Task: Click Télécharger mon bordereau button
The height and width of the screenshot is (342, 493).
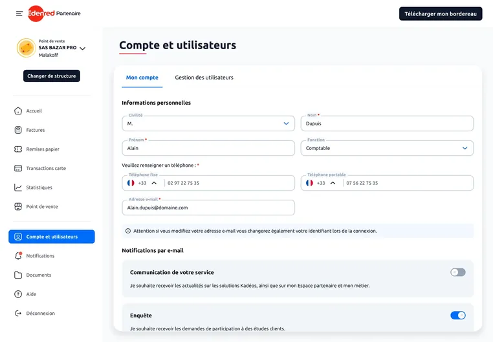Action: point(441,14)
